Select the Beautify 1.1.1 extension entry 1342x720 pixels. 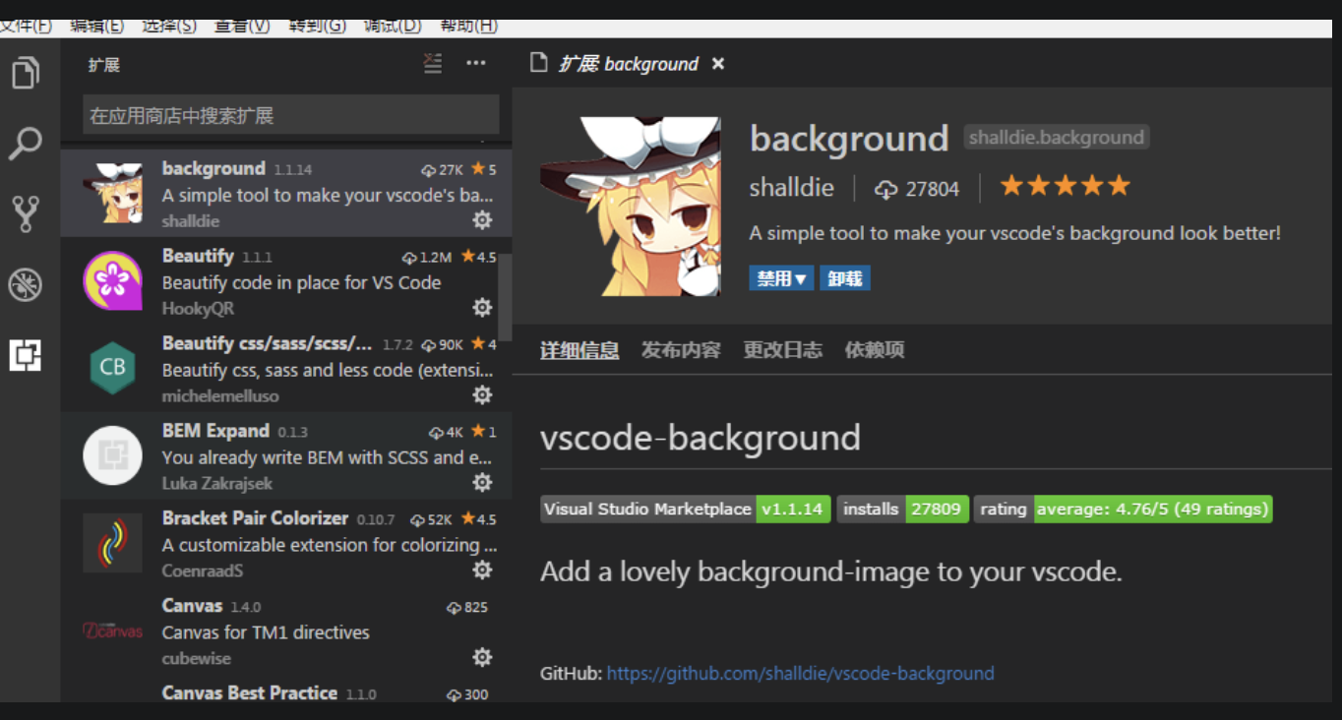[x=286, y=281]
